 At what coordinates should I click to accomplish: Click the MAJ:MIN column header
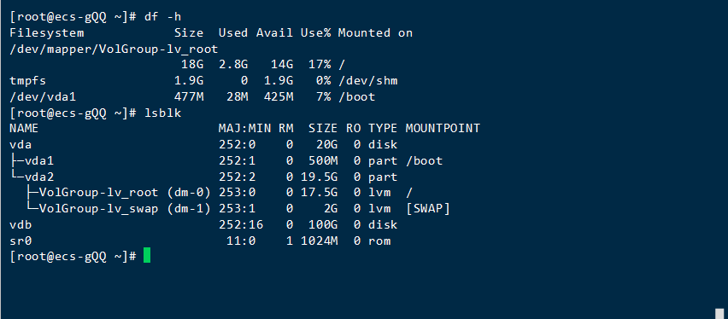click(244, 129)
